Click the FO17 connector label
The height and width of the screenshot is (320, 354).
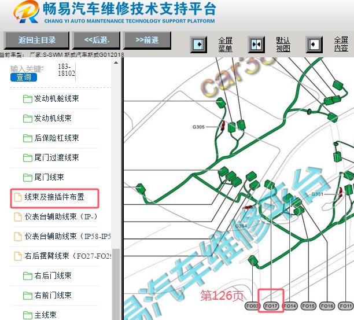pos(271,306)
